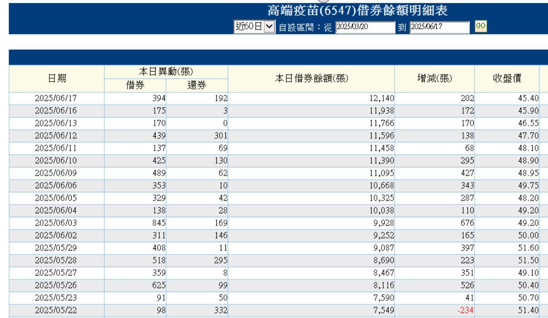The width and height of the screenshot is (548, 318).
Task: Click the start date field 2025/03/20
Action: pos(365,26)
